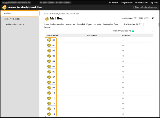Click the box icon for mail box 12
160x118 pixels.
pyautogui.click(x=49, y=104)
